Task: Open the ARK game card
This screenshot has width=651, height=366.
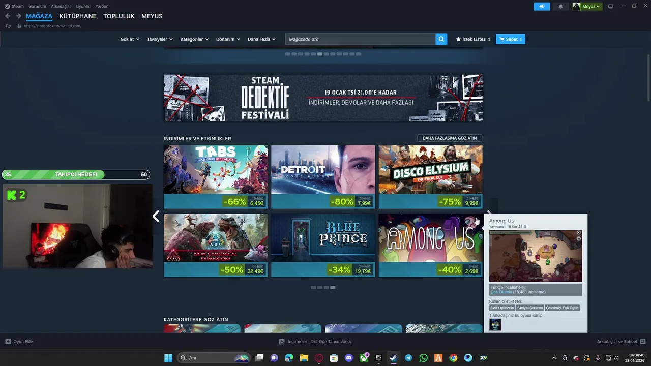Action: (x=216, y=245)
